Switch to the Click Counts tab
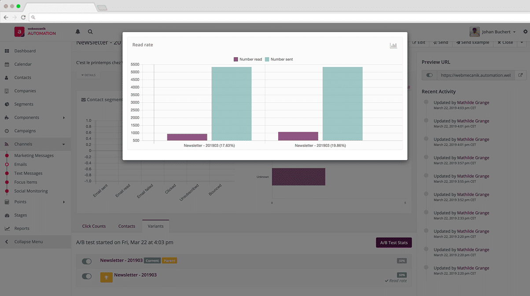 [94, 226]
